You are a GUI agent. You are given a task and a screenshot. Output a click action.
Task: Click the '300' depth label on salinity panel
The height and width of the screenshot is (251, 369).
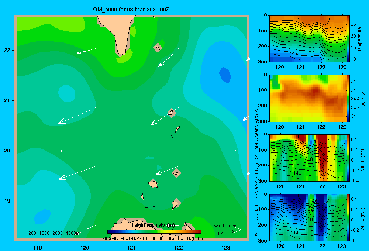(x=263, y=121)
